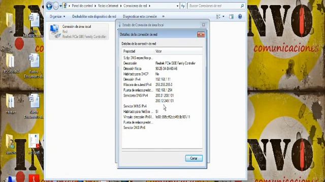Screen dimensions: 325x182
Task: Select the INVO MEMBRE document on the desktop
Action: click(x=34, y=25)
